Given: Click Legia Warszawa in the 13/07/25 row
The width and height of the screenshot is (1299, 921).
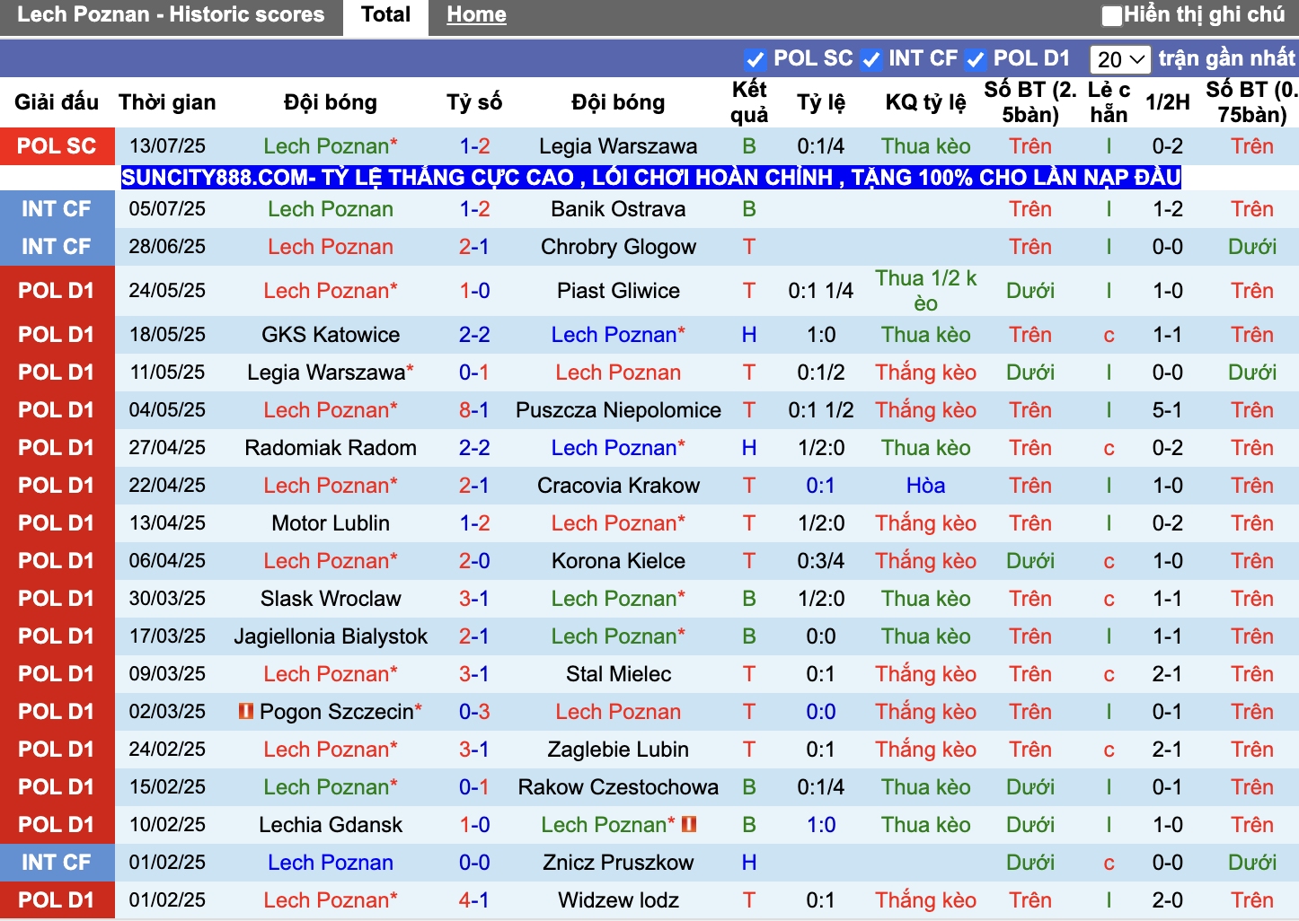Looking at the screenshot, I should tap(618, 146).
